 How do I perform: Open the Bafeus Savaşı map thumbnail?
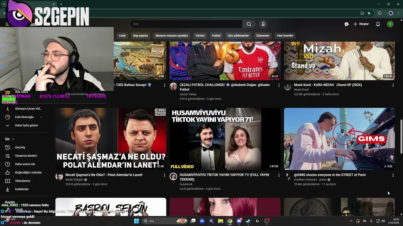[140, 61]
